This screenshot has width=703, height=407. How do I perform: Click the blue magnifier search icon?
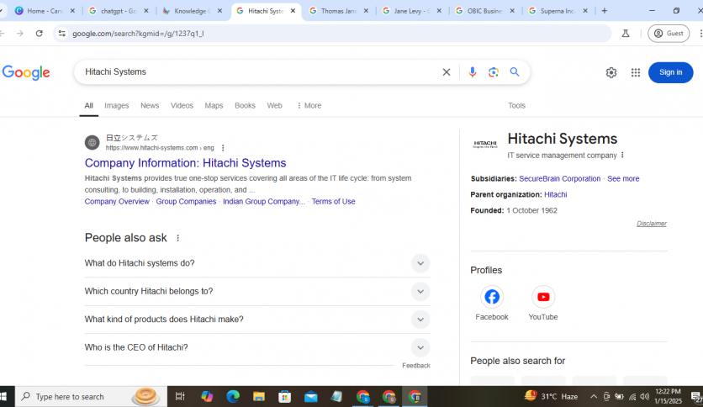point(515,72)
